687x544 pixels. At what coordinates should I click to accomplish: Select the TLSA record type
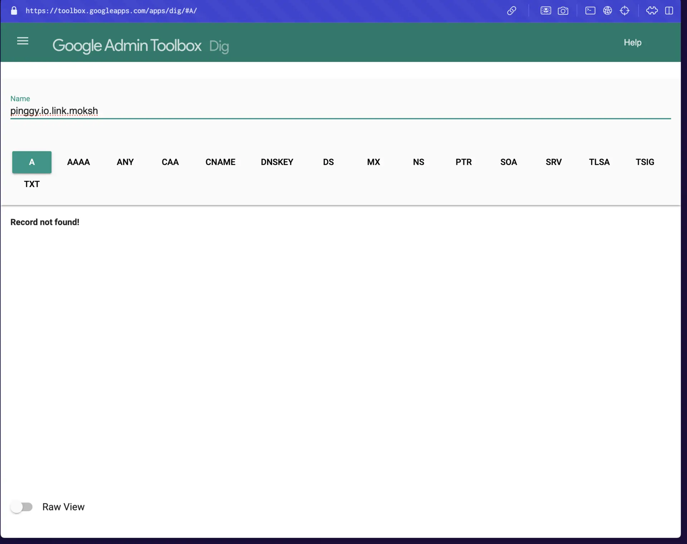click(x=599, y=162)
